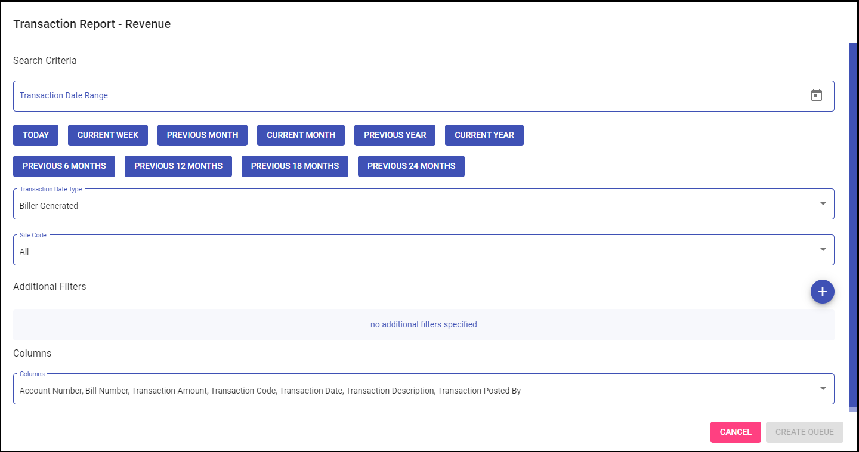Apply PREVIOUS 18 MONTHS range
Screen dimensions: 859x452
(295, 166)
